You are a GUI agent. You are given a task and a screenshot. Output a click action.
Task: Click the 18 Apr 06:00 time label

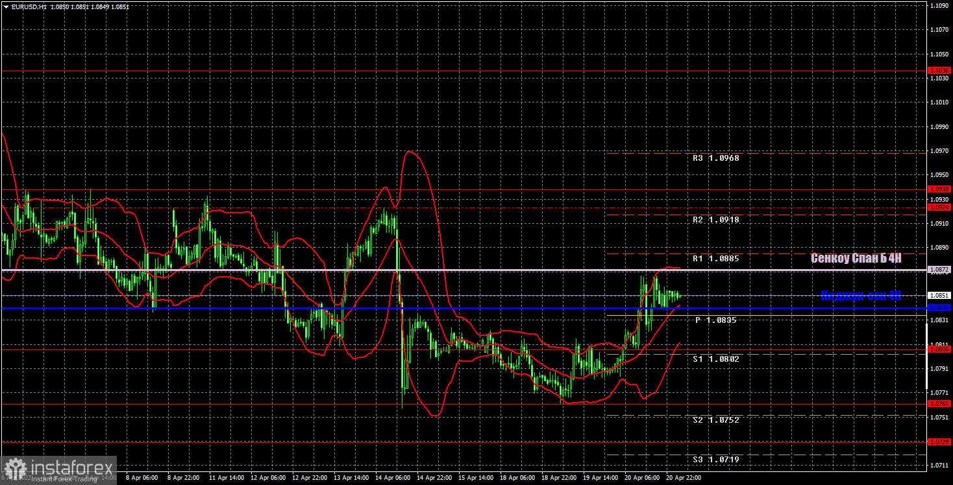point(517,477)
